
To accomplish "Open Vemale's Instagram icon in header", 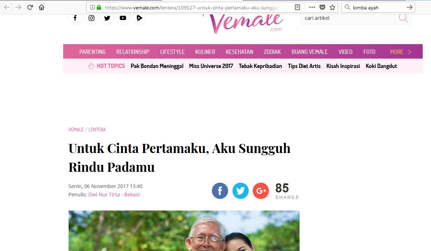I will (x=91, y=18).
